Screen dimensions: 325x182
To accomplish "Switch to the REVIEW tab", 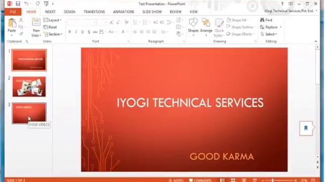I will (176, 12).
